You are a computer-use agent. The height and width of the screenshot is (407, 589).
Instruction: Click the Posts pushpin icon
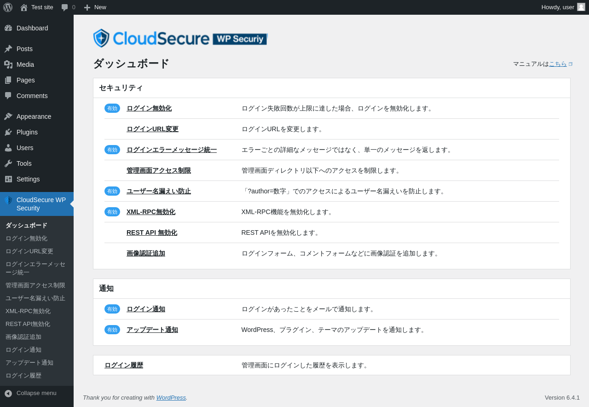click(8, 49)
